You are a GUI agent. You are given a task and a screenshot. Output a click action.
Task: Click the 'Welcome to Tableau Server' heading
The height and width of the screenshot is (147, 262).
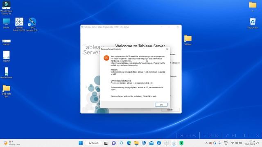[140, 45]
